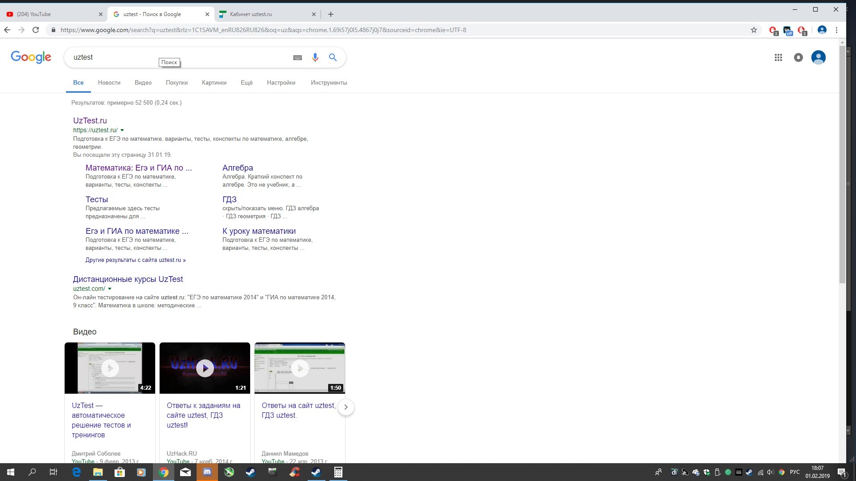This screenshot has height=481, width=856.
Task: Play the 1:21 UzHack.RU video thumbnail
Action: point(205,368)
